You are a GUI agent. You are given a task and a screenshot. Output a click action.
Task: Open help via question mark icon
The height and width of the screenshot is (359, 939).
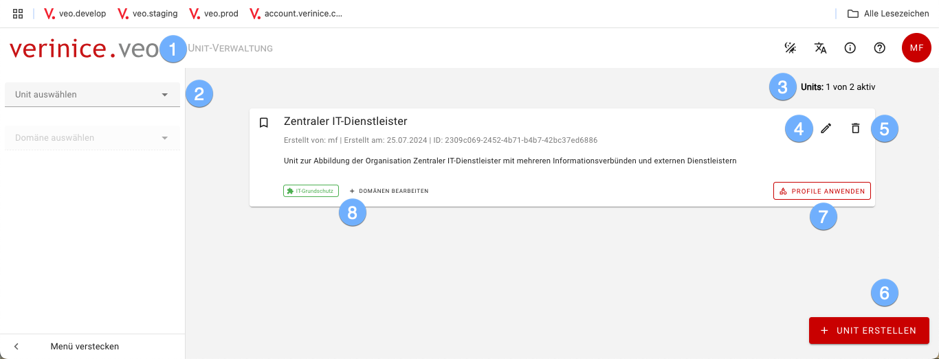(879, 48)
